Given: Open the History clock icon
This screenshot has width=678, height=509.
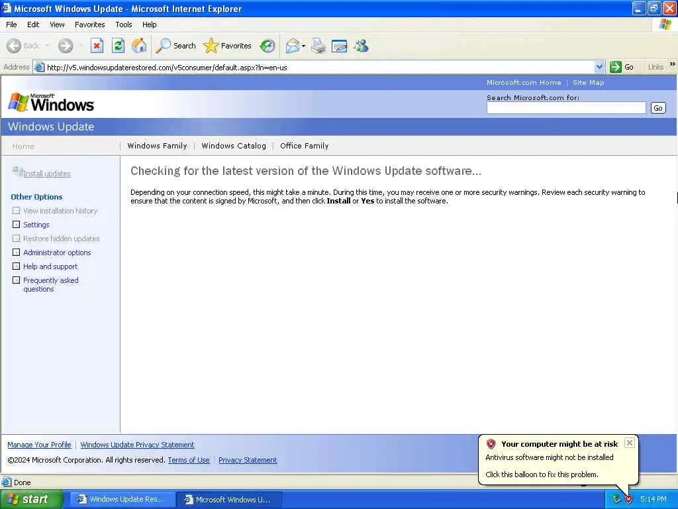Looking at the screenshot, I should [267, 46].
